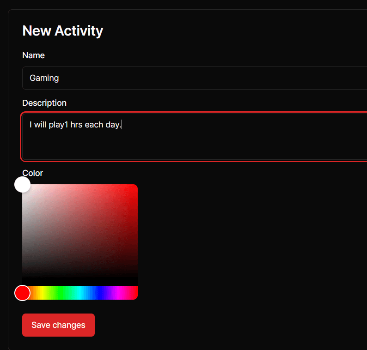Focus the Description text area
The width and height of the screenshot is (367, 350).
click(x=195, y=137)
